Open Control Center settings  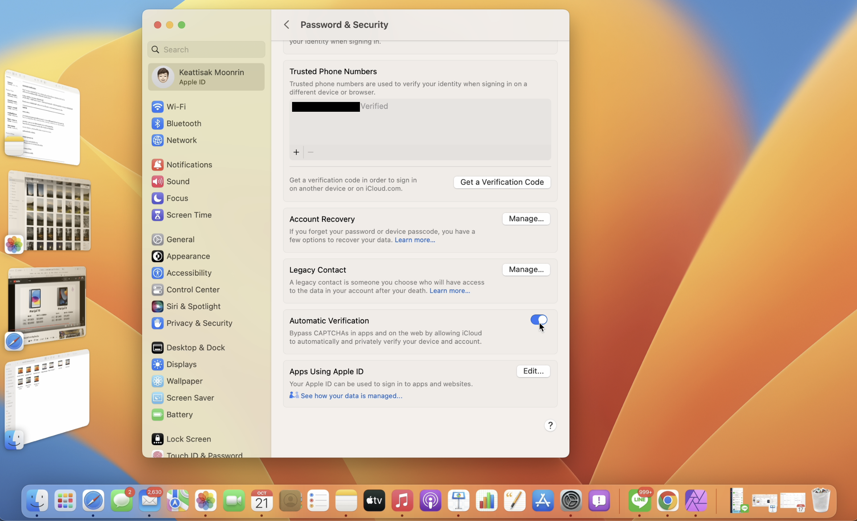tap(192, 290)
